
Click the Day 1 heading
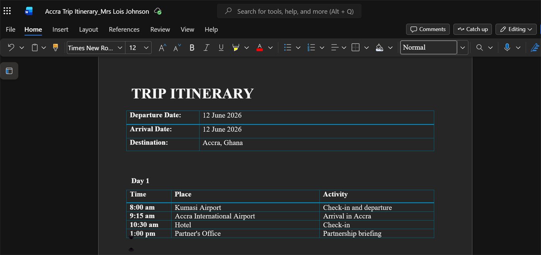coord(140,181)
